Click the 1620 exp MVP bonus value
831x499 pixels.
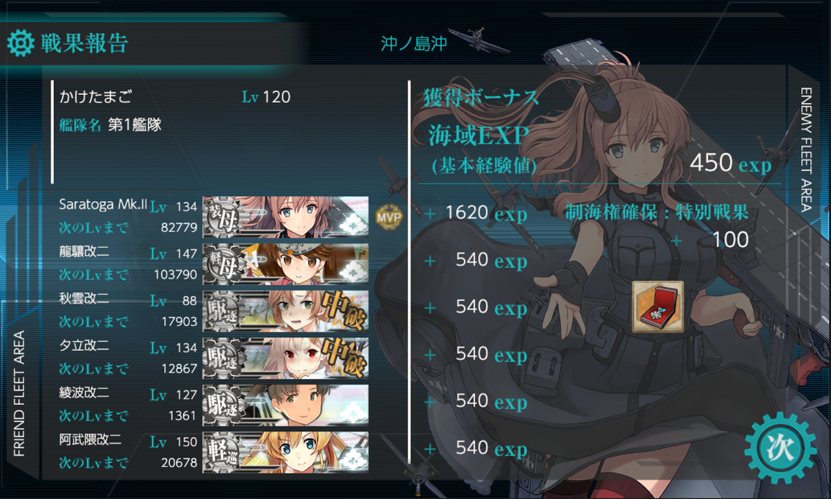click(x=486, y=213)
